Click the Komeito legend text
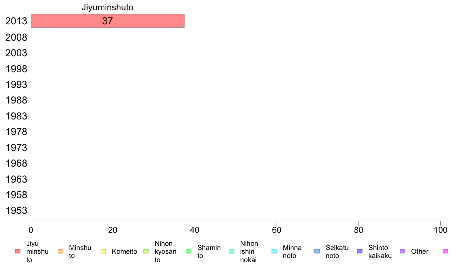Image resolution: width=451 pixels, height=280 pixels. coord(125,251)
